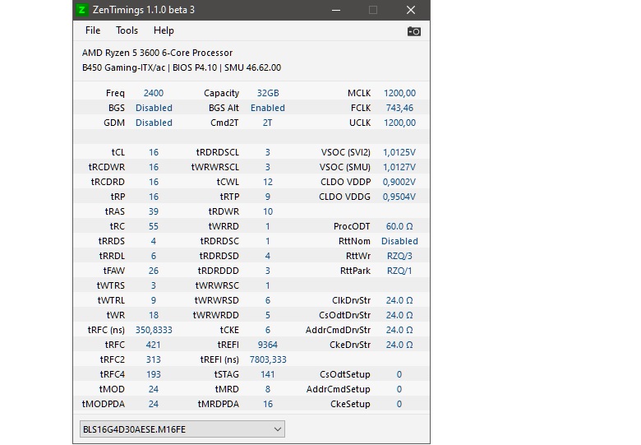This screenshot has height=445, width=641.
Task: Select the Freq value 2400
Action: (x=154, y=93)
